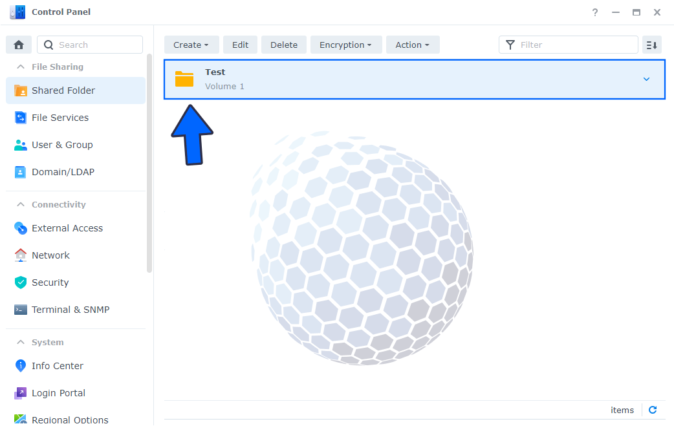This screenshot has width=674, height=426.
Task: Open File Services settings
Action: point(60,118)
